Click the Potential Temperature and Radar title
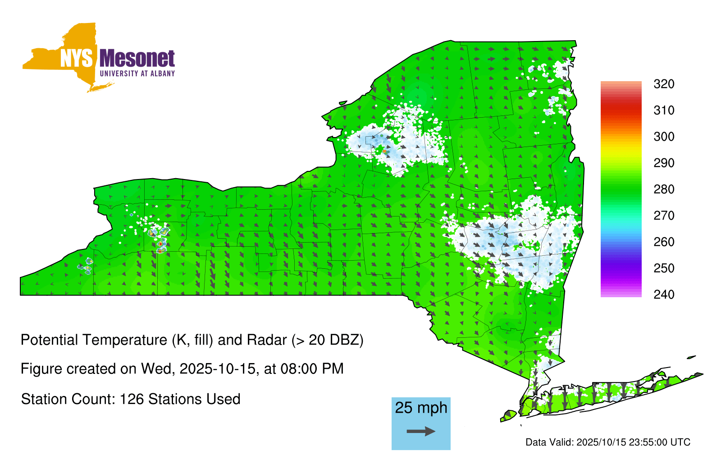Image resolution: width=721 pixels, height=451 pixels. (192, 340)
